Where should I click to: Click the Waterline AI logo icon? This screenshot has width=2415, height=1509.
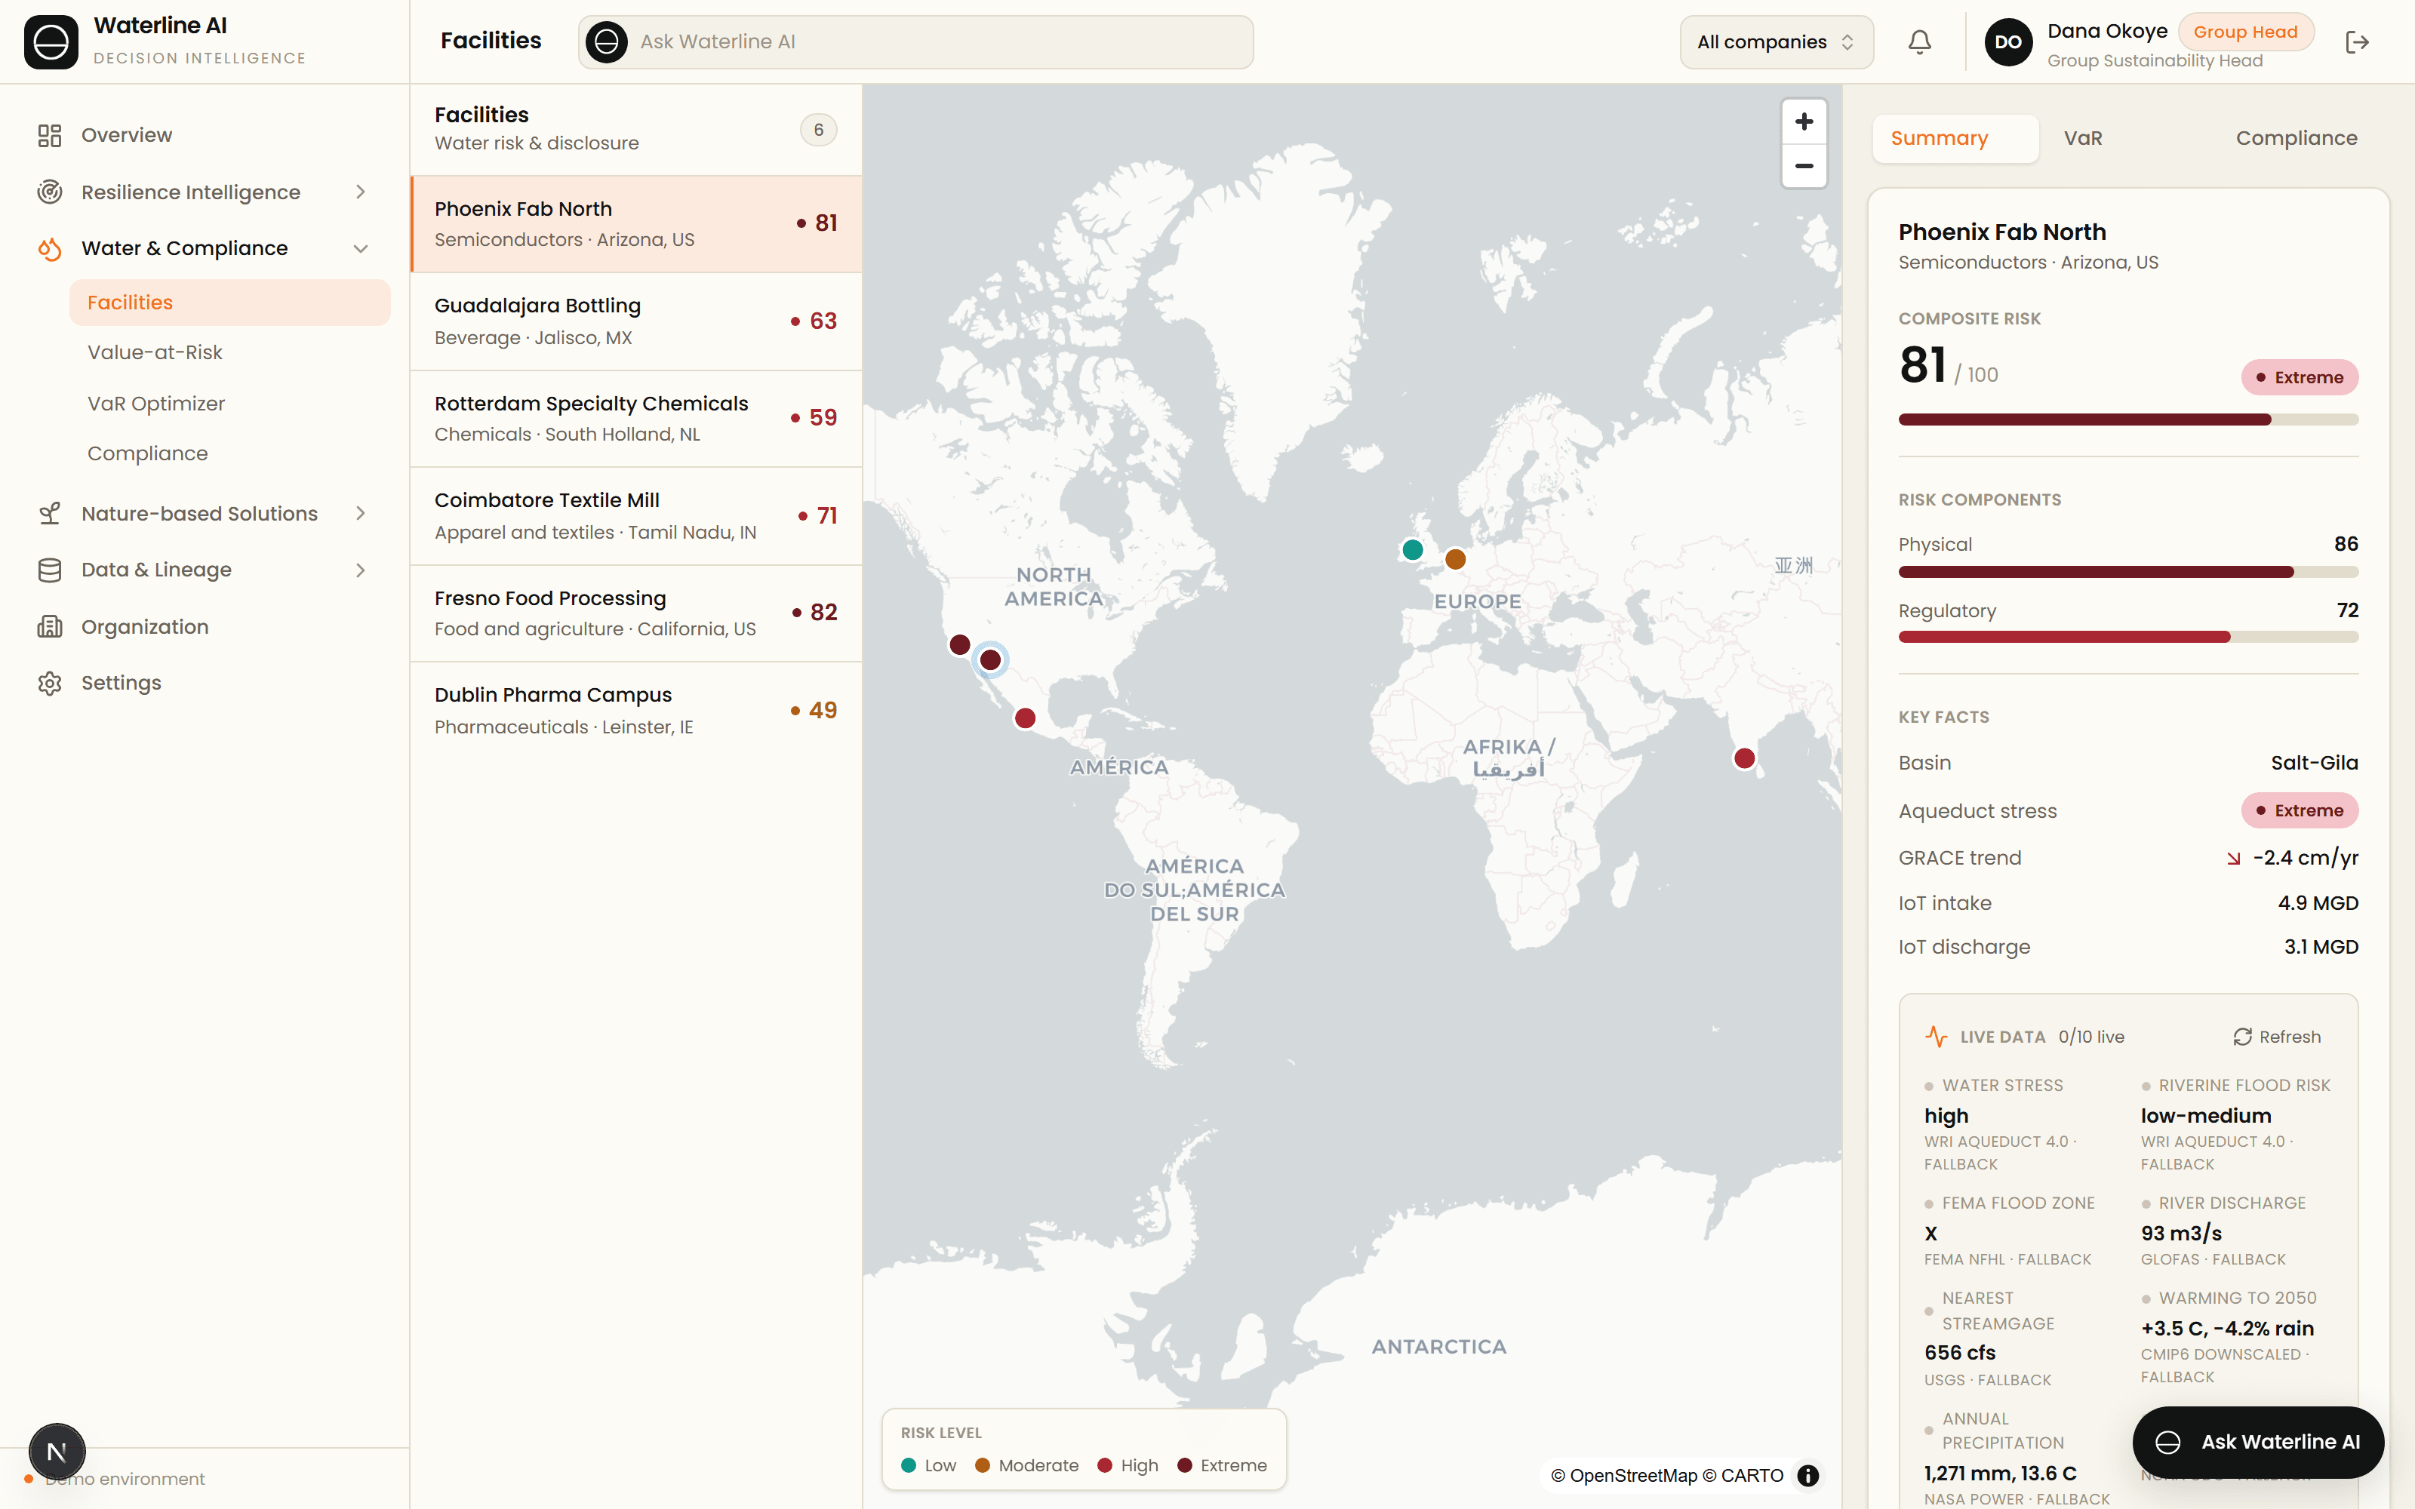51,42
